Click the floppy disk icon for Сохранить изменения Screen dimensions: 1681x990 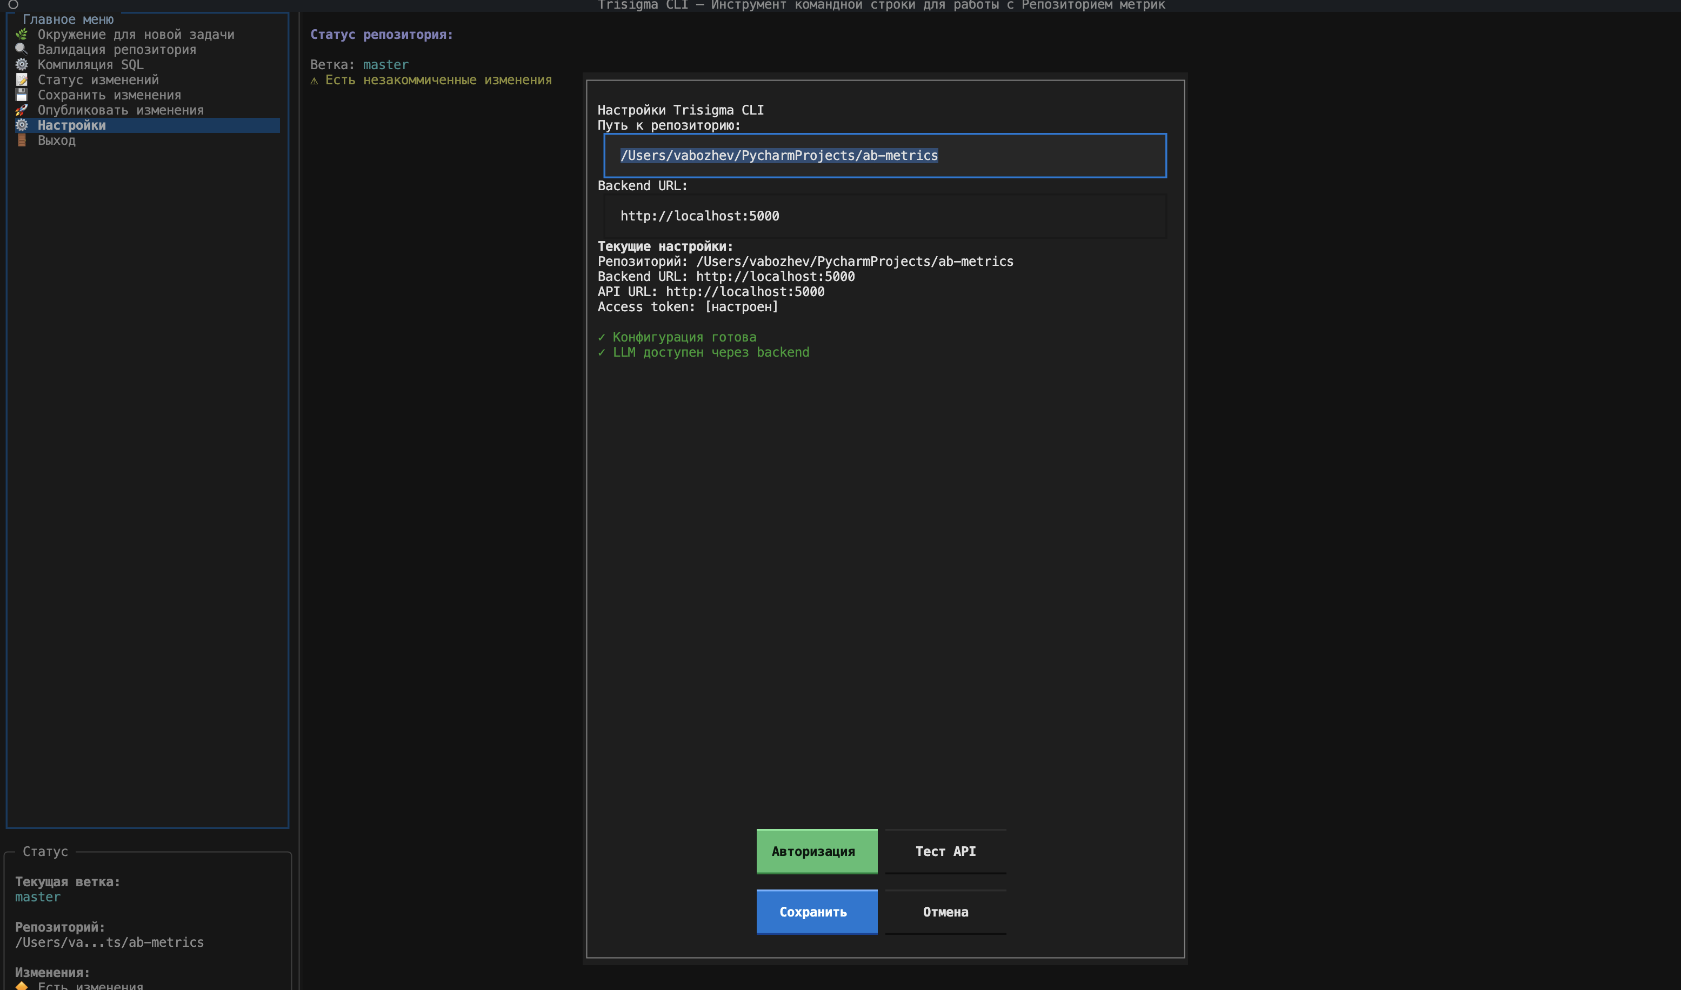tap(21, 95)
